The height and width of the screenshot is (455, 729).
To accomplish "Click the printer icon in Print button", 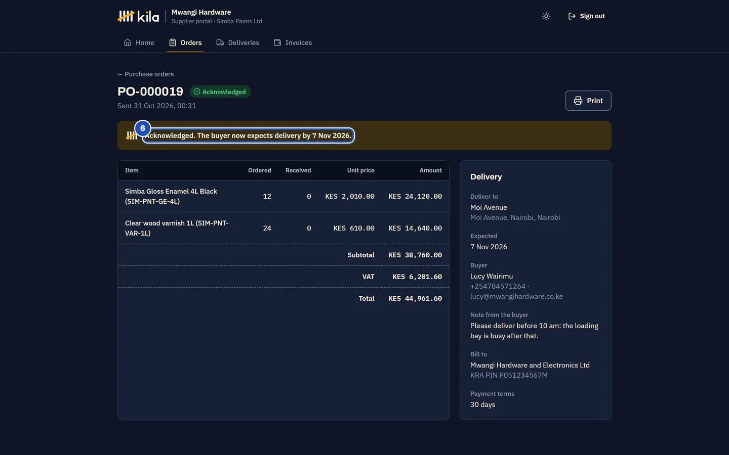I will pos(578,101).
